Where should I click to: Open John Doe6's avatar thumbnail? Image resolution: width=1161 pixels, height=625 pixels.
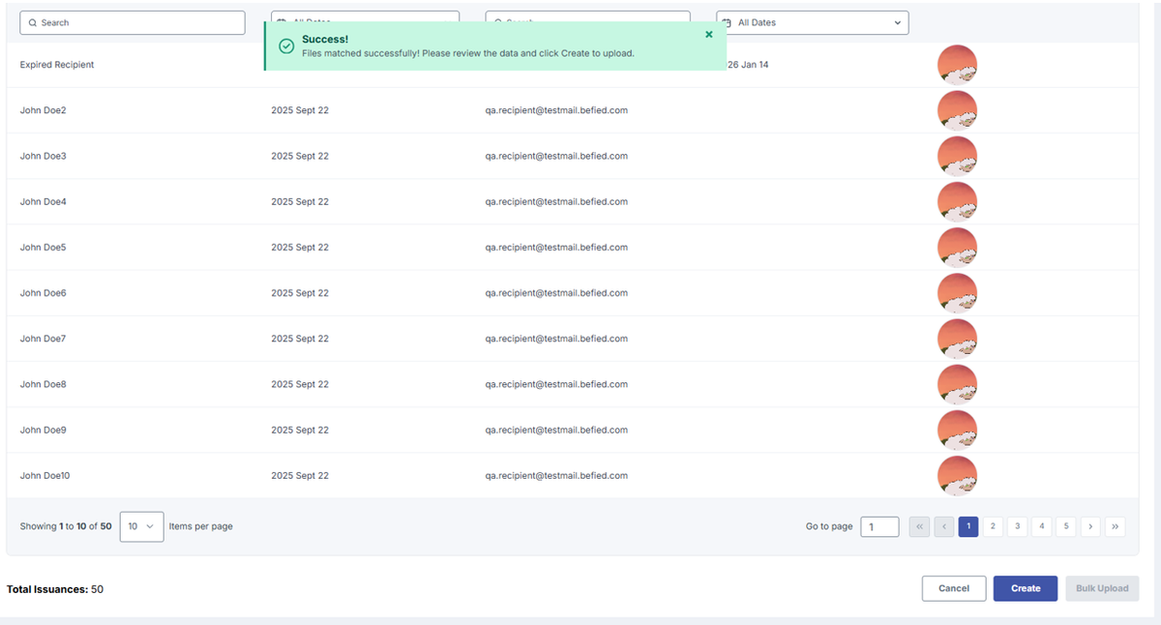pyautogui.click(x=957, y=293)
